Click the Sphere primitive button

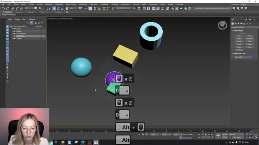click(239, 39)
